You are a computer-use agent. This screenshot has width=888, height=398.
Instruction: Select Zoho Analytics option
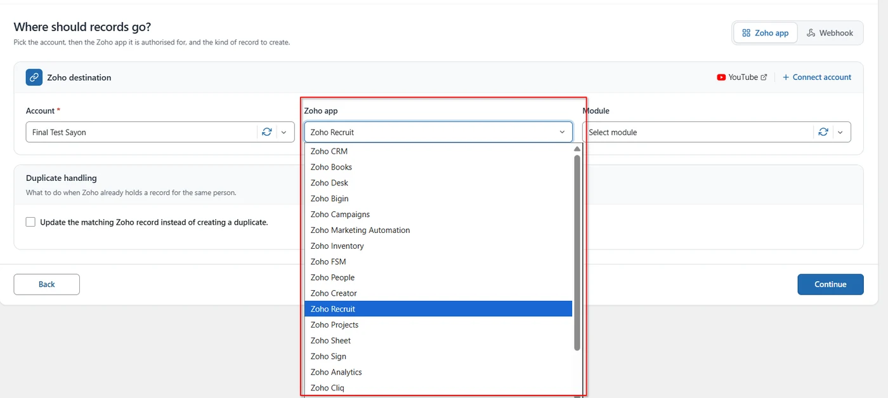[x=438, y=372]
